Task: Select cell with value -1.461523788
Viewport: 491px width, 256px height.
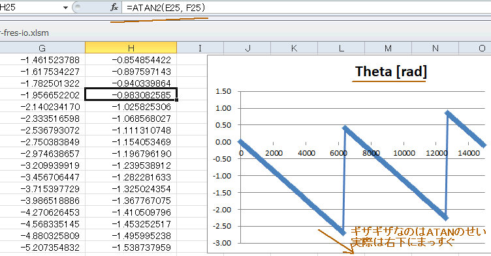Action: pyautogui.click(x=42, y=60)
